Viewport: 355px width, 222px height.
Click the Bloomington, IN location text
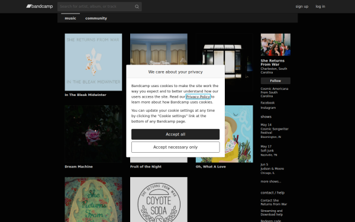coord(270,137)
